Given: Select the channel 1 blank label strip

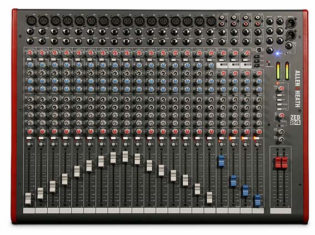Looking at the screenshot, I should click(29, 210).
